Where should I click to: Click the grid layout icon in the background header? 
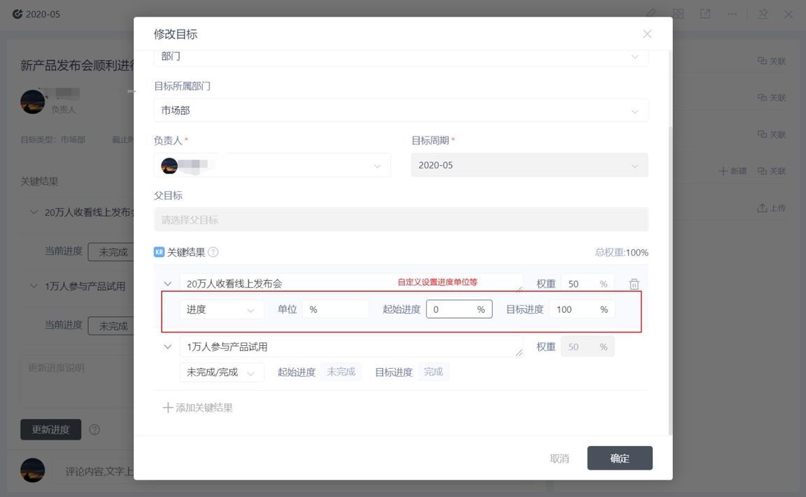(678, 13)
